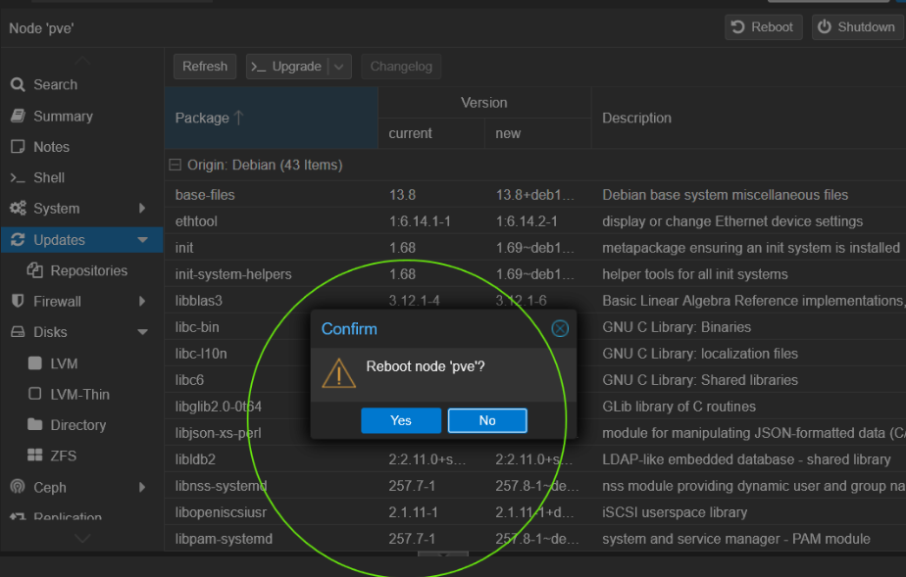Click the Node 'pve' title text
Screen dimensions: 906x577
click(41, 28)
